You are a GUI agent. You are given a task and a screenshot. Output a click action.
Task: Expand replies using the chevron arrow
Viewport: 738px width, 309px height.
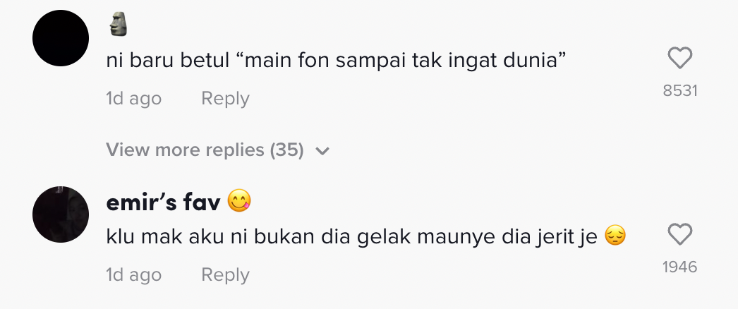322,151
